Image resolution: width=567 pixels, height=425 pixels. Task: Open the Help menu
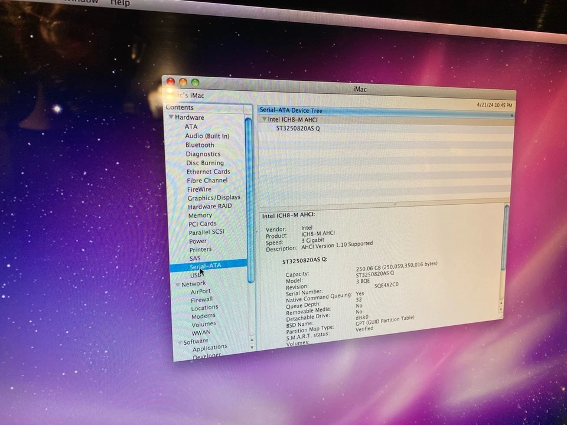coord(120,4)
